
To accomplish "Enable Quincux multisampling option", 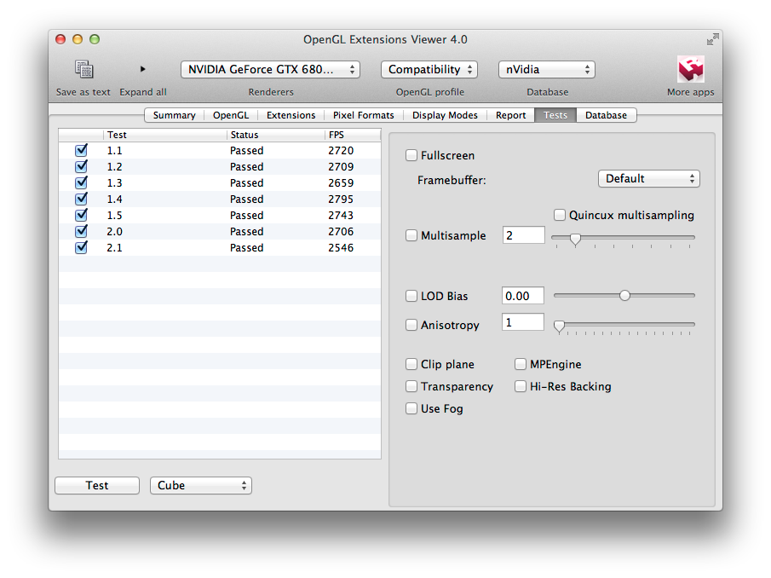I will point(559,215).
